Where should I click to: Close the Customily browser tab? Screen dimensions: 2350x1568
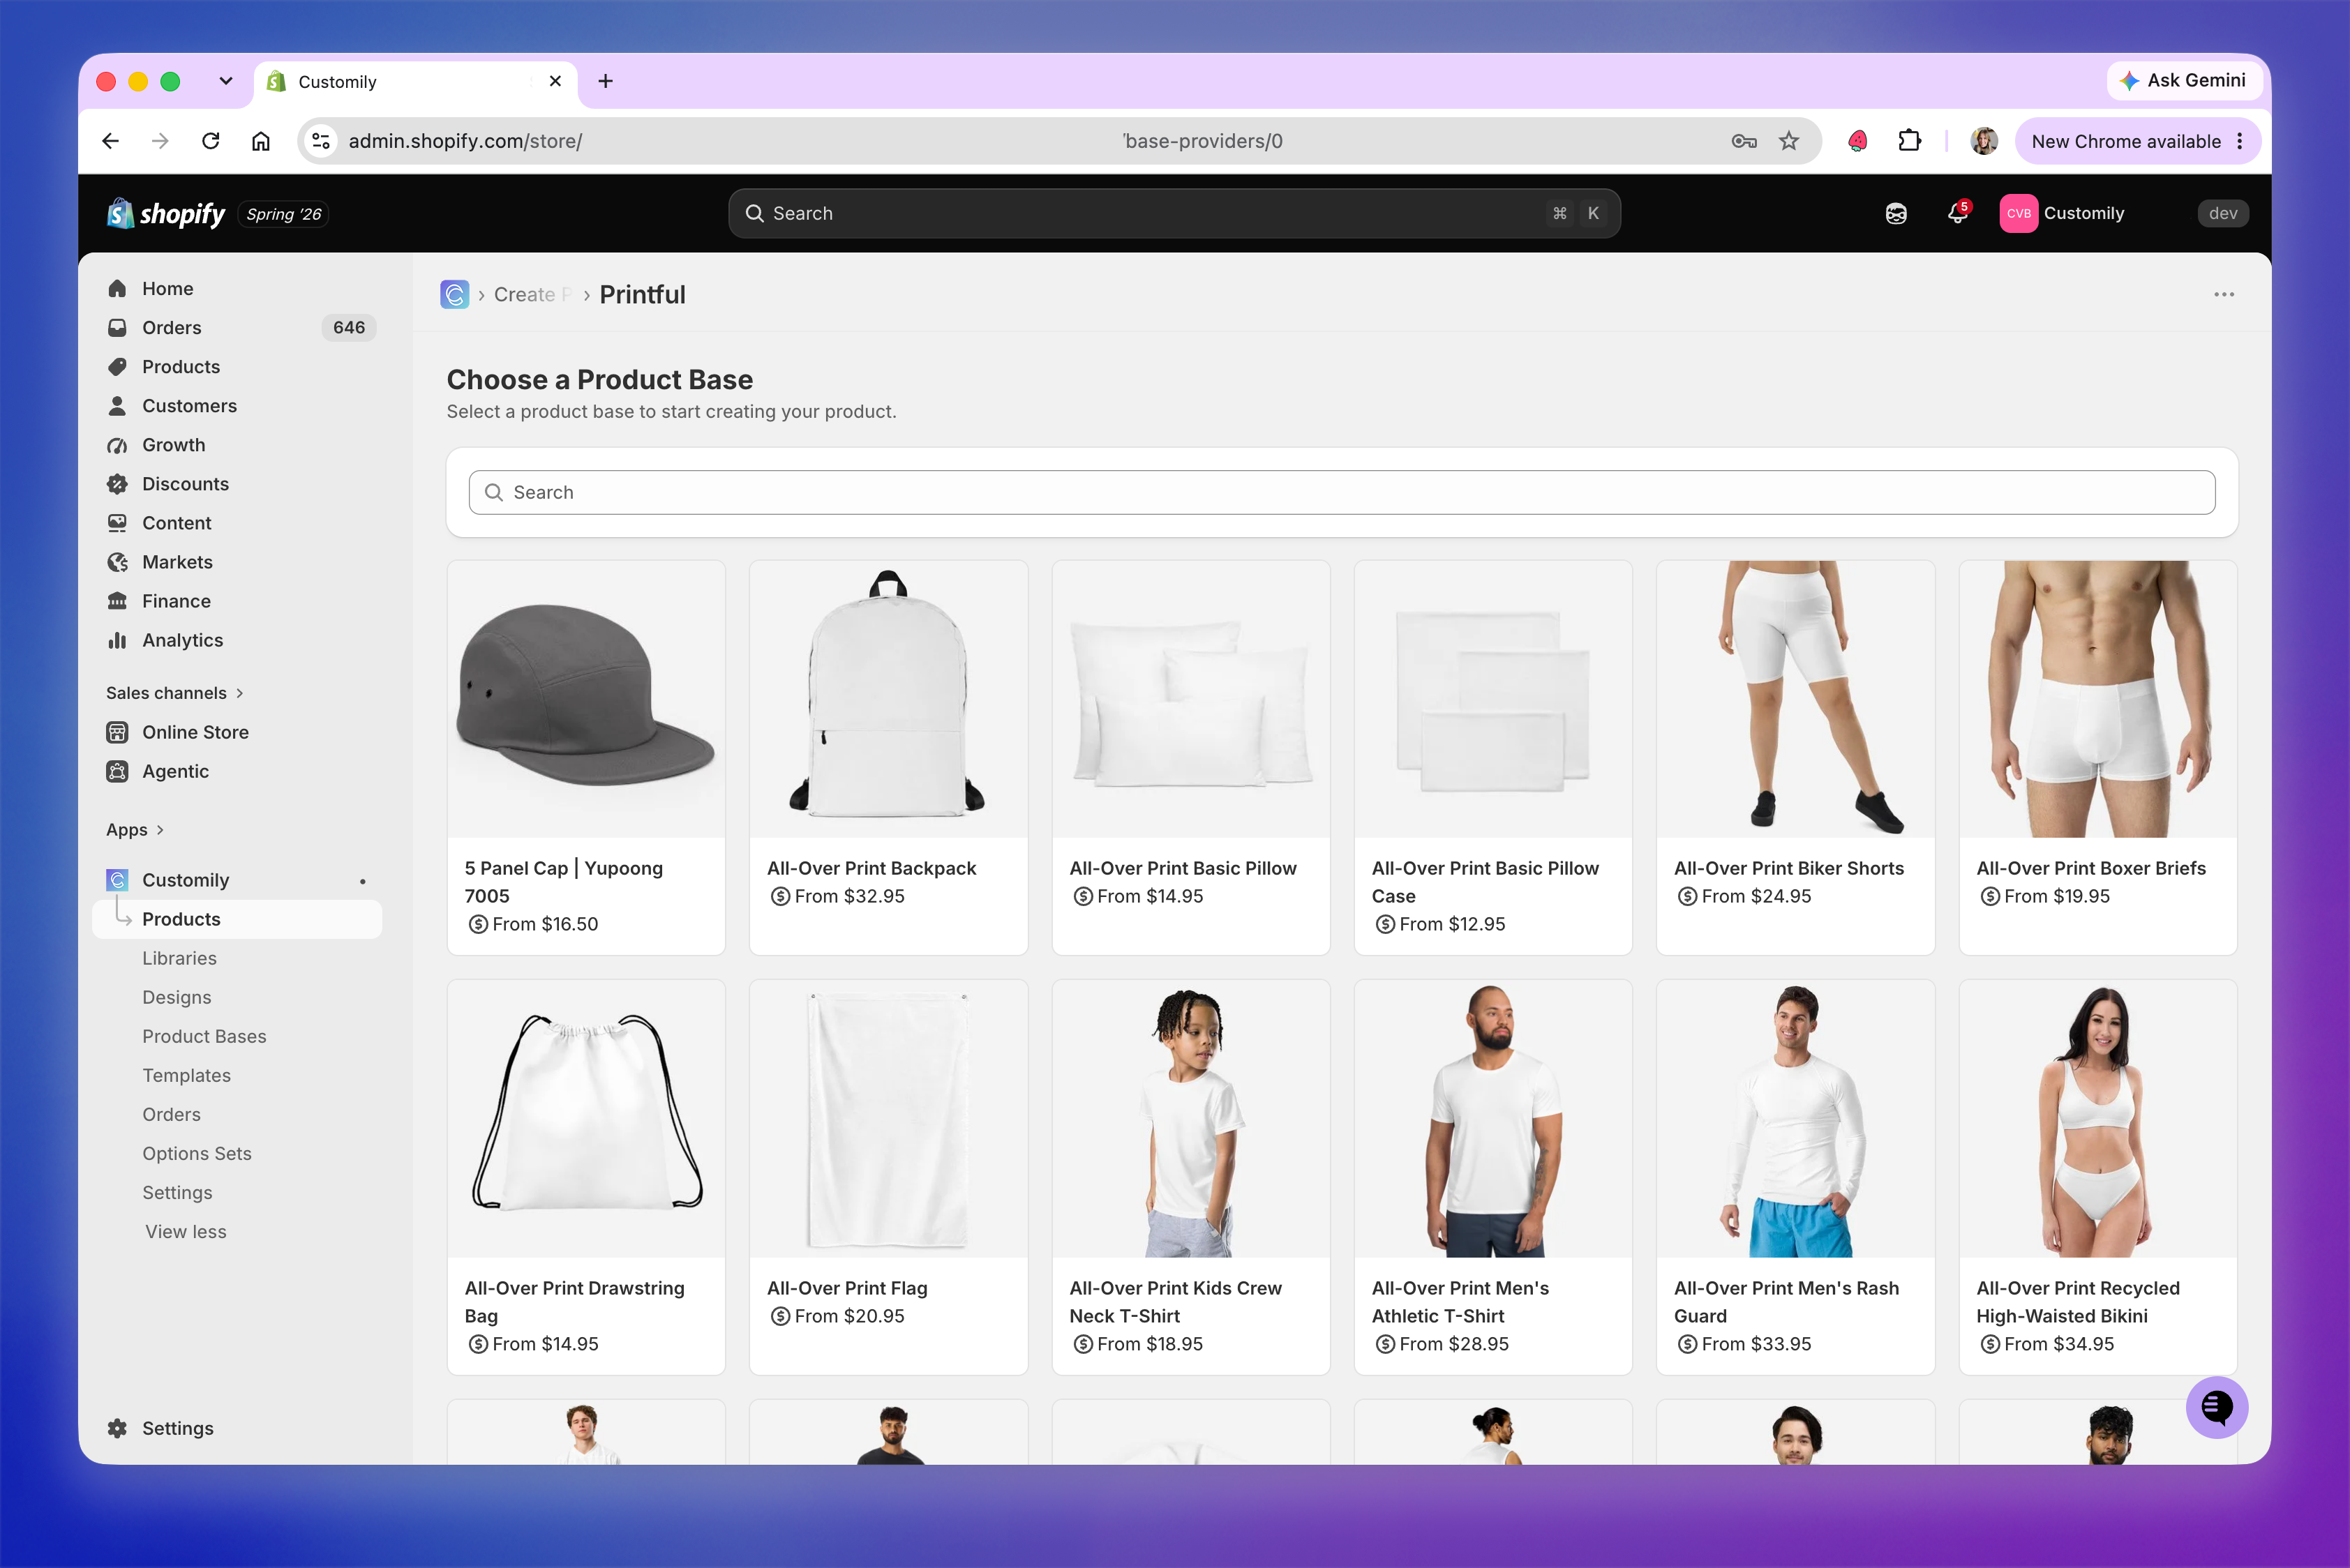point(555,81)
